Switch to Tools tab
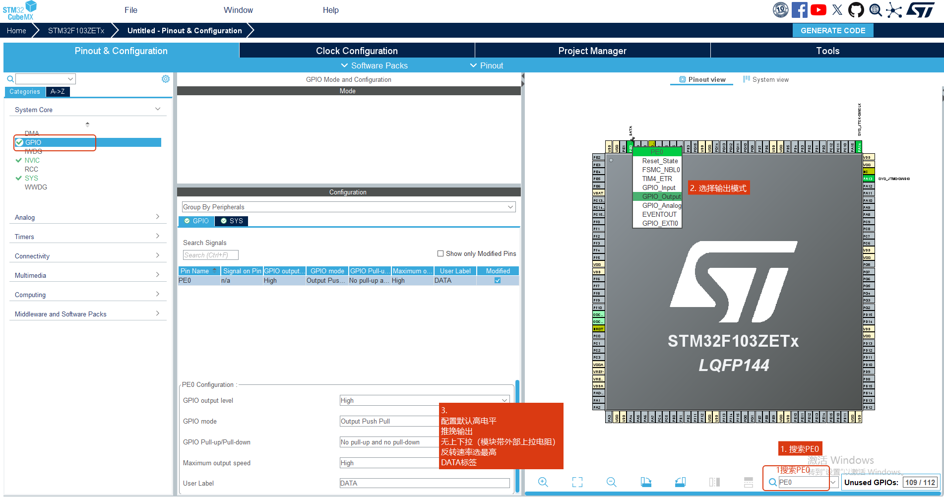Image resolution: width=944 pixels, height=498 pixels. point(827,51)
